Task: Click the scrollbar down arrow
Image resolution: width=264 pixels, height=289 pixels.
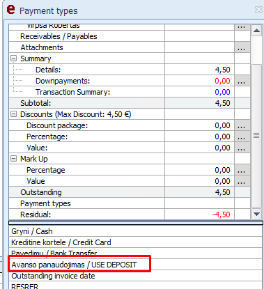Action: [x=256, y=214]
